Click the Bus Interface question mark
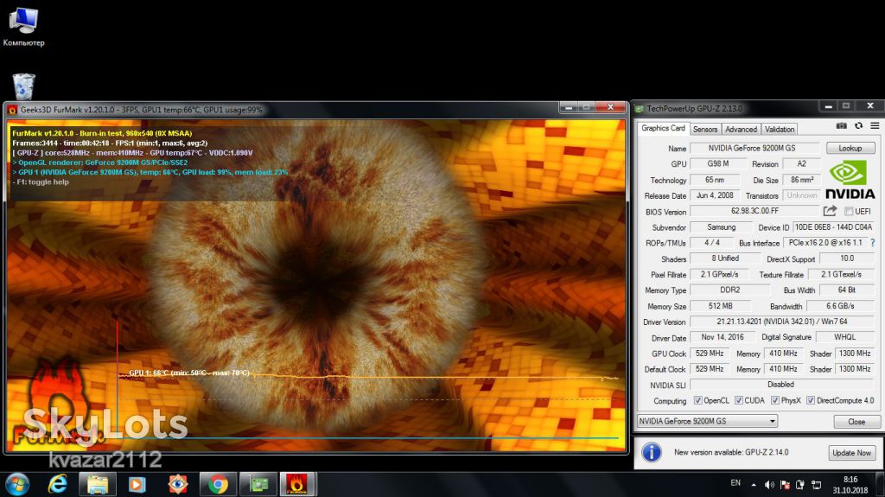Image resolution: width=885 pixels, height=497 pixels. 873,243
